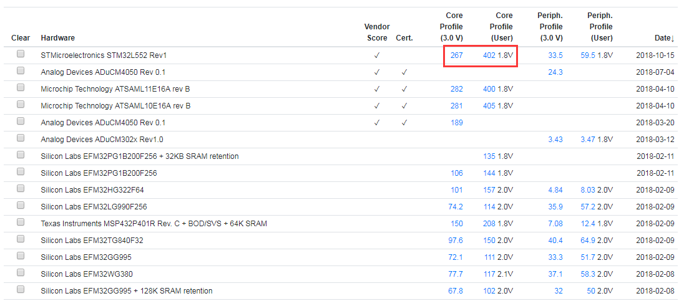Viewport: 684px width, 301px height.
Task: Check the ADuCM4050 row dated 2018-03-20
Action: click(21, 121)
